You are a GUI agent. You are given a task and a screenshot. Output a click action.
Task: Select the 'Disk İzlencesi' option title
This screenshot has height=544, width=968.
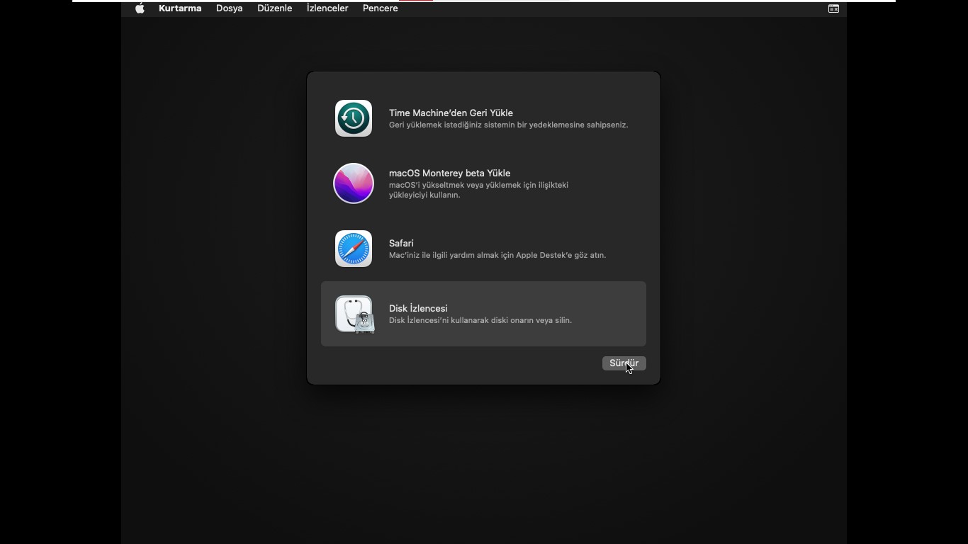point(418,308)
